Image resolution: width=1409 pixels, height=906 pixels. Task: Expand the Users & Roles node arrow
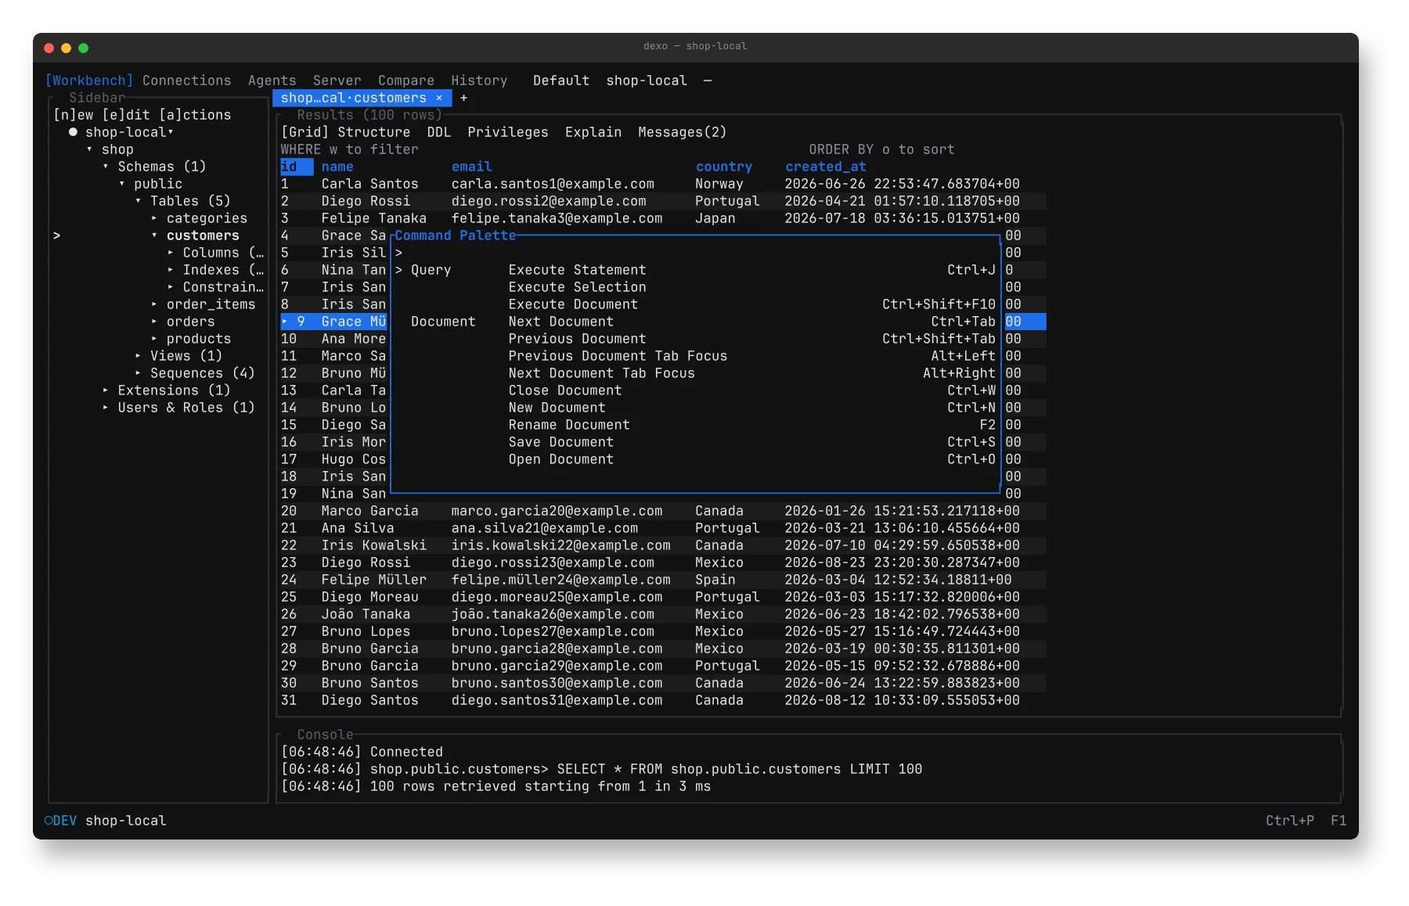tap(106, 408)
